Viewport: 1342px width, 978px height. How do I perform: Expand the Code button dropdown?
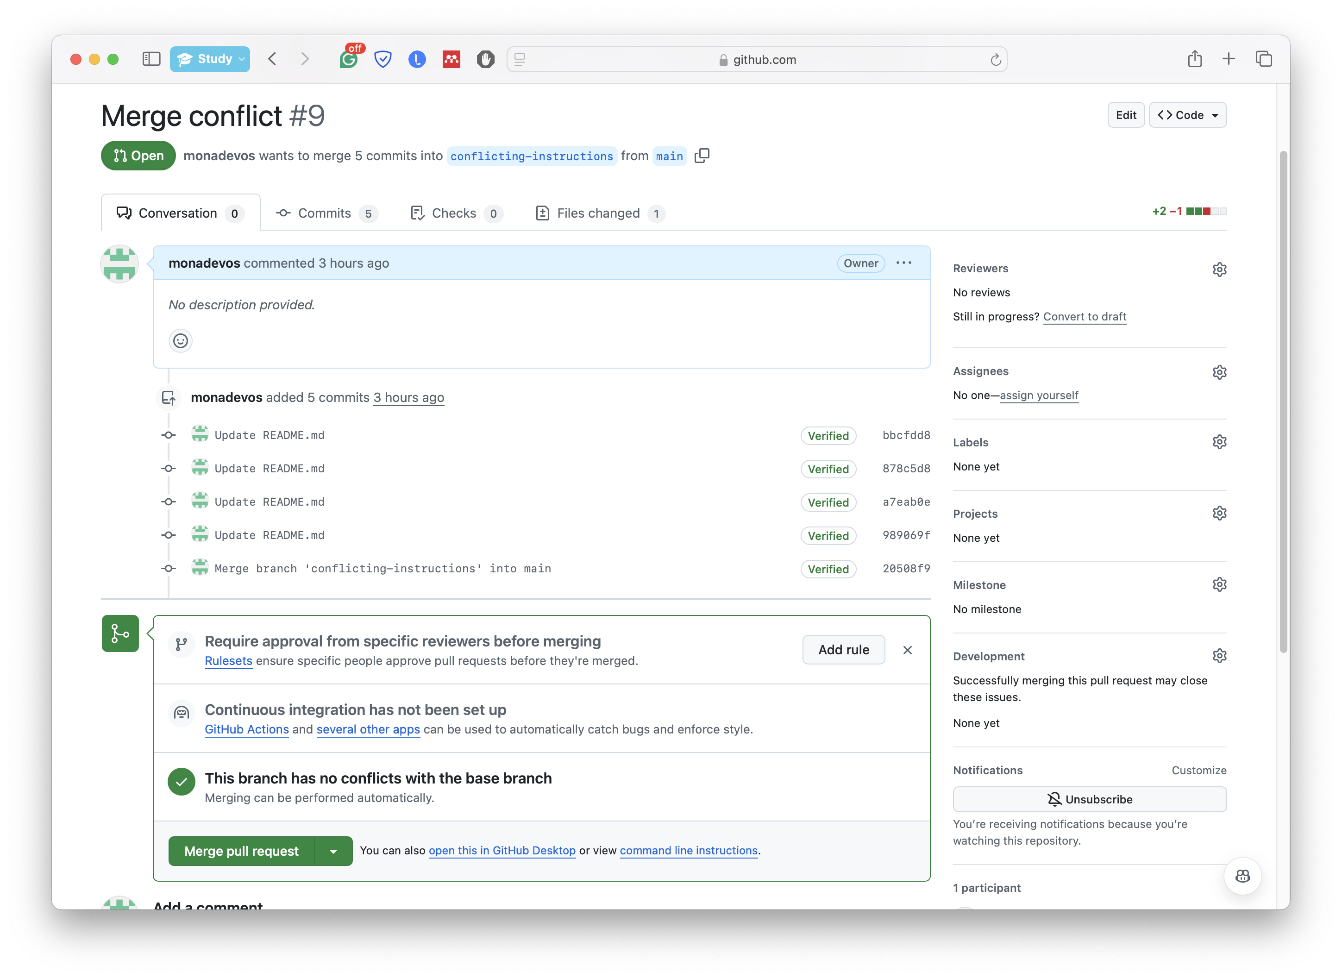coord(1215,114)
